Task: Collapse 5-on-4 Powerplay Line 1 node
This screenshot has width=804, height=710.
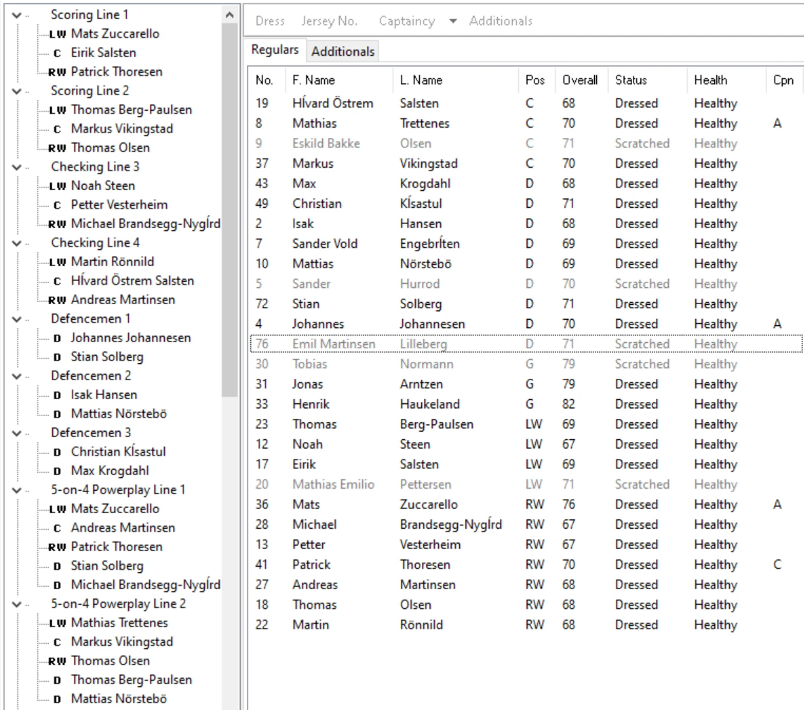Action: click(17, 490)
